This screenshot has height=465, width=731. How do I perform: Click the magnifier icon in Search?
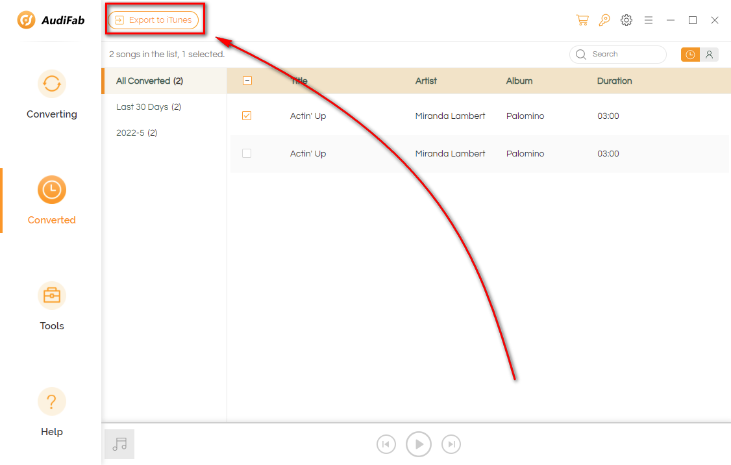581,55
